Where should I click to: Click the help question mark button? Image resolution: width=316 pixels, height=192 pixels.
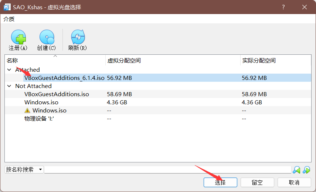tap(283, 7)
